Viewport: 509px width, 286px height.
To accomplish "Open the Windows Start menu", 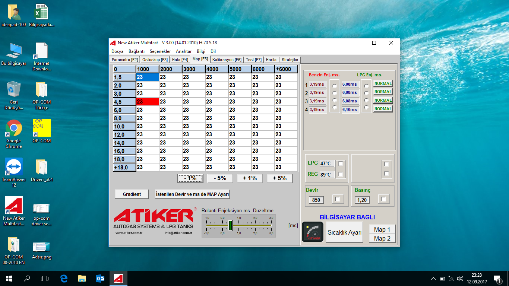I will pyautogui.click(x=9, y=278).
